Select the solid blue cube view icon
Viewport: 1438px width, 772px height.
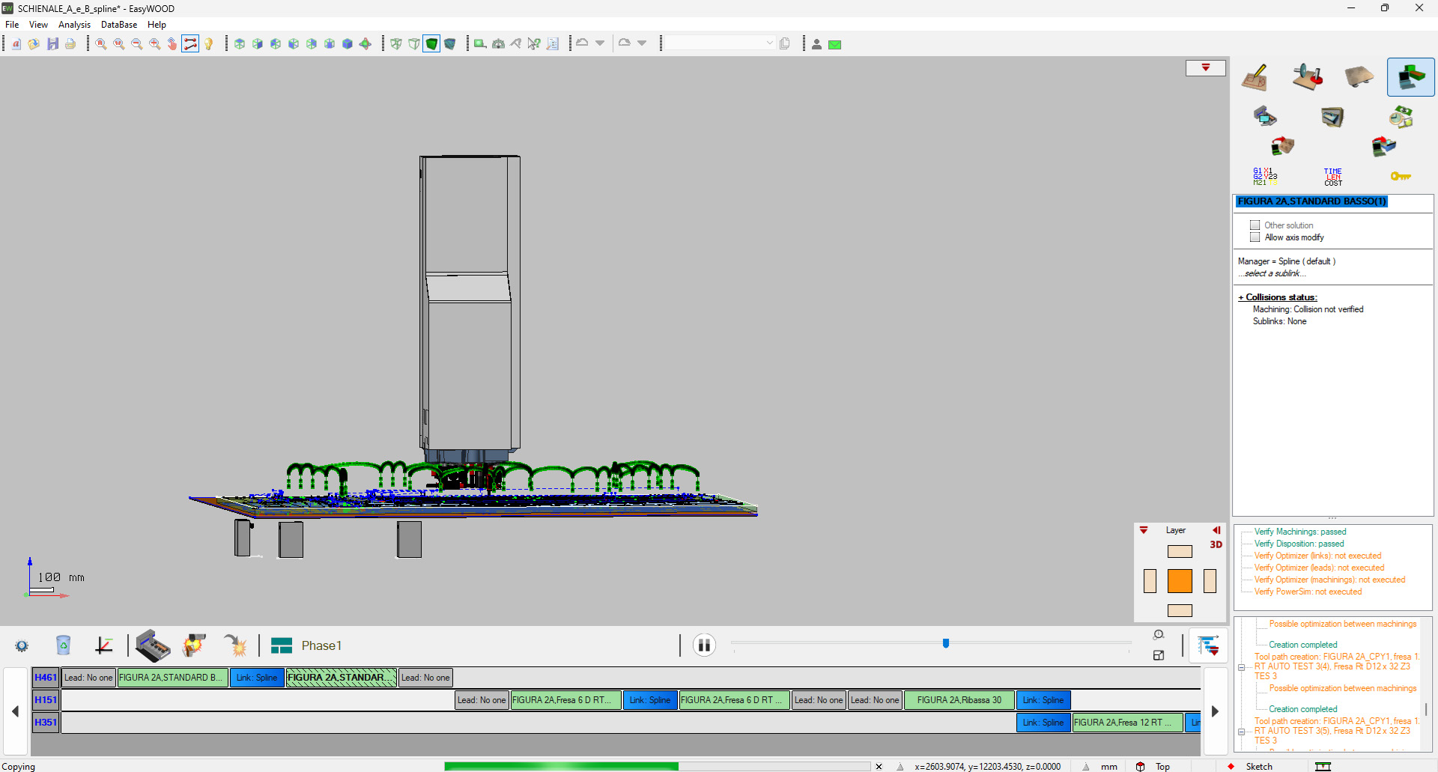click(348, 44)
